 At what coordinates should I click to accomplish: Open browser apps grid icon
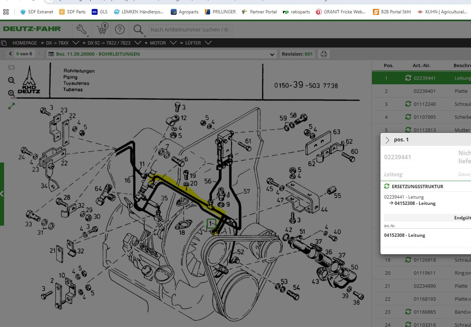click(x=6, y=12)
